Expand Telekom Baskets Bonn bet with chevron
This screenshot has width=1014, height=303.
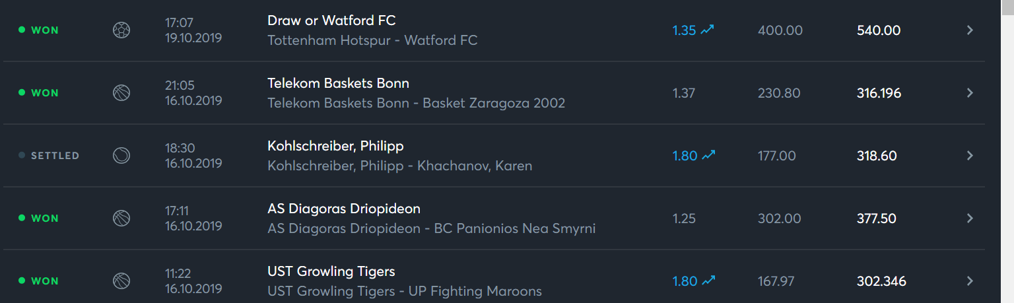970,93
